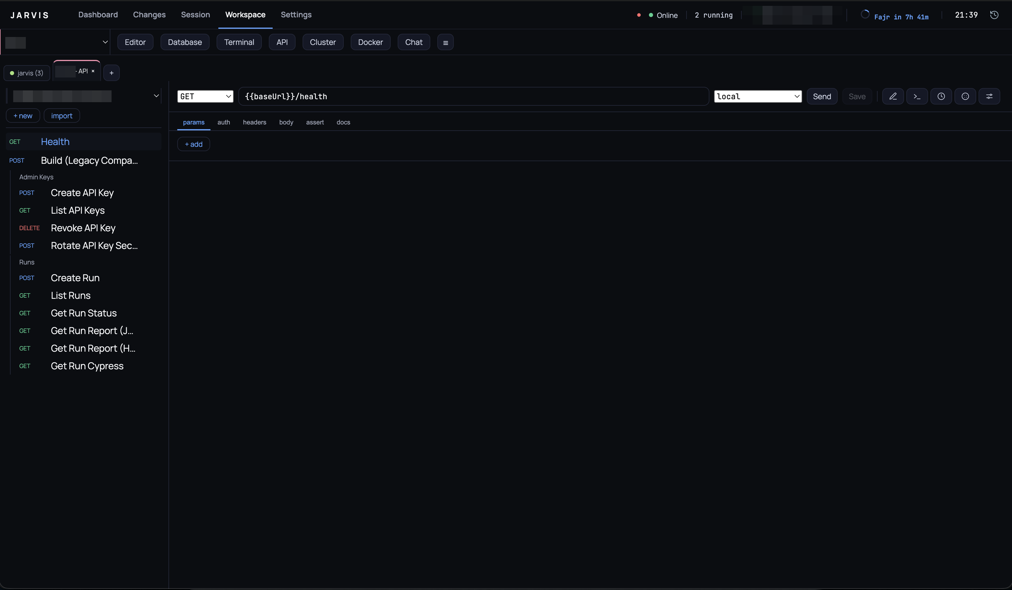The height and width of the screenshot is (590, 1012).
Task: Open the Cluster panel
Action: 323,42
